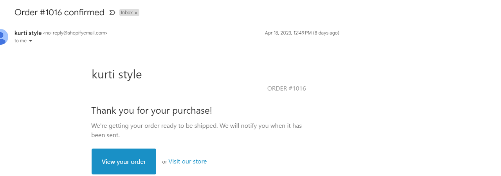Click the sender's profile avatar
The width and height of the screenshot is (501, 176).
click(x=2, y=36)
